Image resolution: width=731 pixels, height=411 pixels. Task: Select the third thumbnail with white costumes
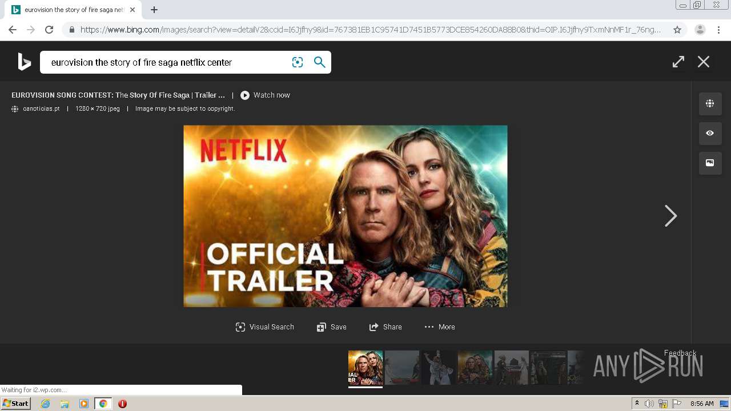coord(439,368)
